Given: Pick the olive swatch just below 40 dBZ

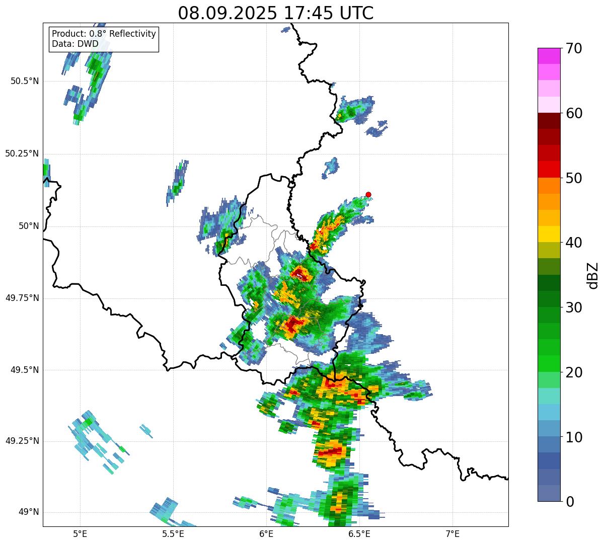Looking at the screenshot, I should [x=549, y=250].
